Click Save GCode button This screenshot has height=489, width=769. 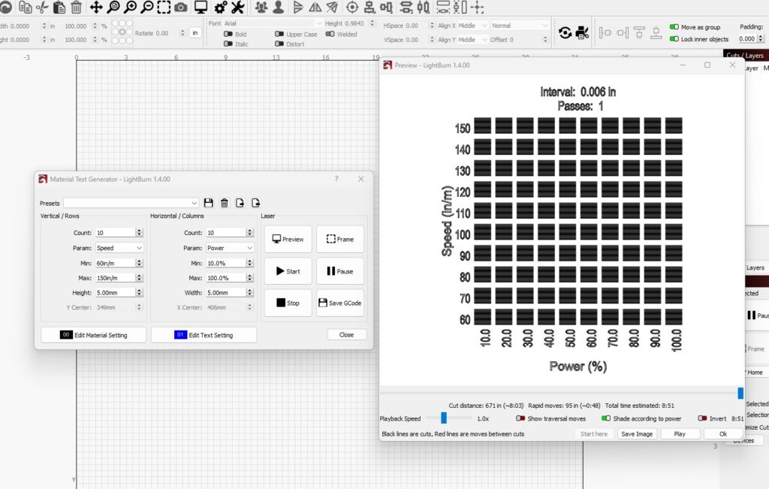[x=340, y=303]
